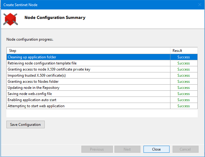Click the Save Configuration button
Viewport: 205px width, 157px height.
click(25, 125)
